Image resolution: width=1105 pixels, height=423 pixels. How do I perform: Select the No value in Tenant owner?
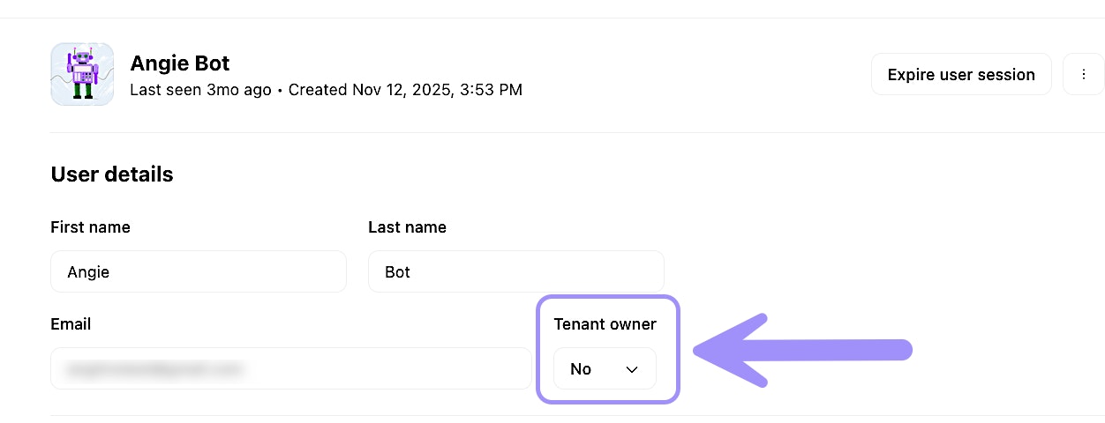pyautogui.click(x=581, y=369)
